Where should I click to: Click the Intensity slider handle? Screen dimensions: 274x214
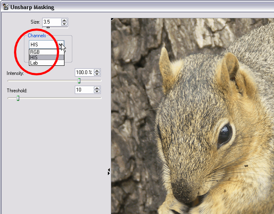point(79,81)
